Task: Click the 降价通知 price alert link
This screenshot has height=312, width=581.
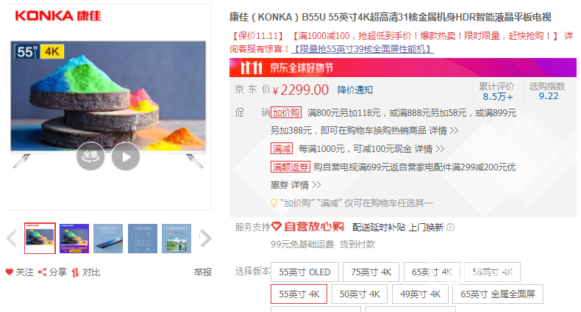Action: [355, 90]
